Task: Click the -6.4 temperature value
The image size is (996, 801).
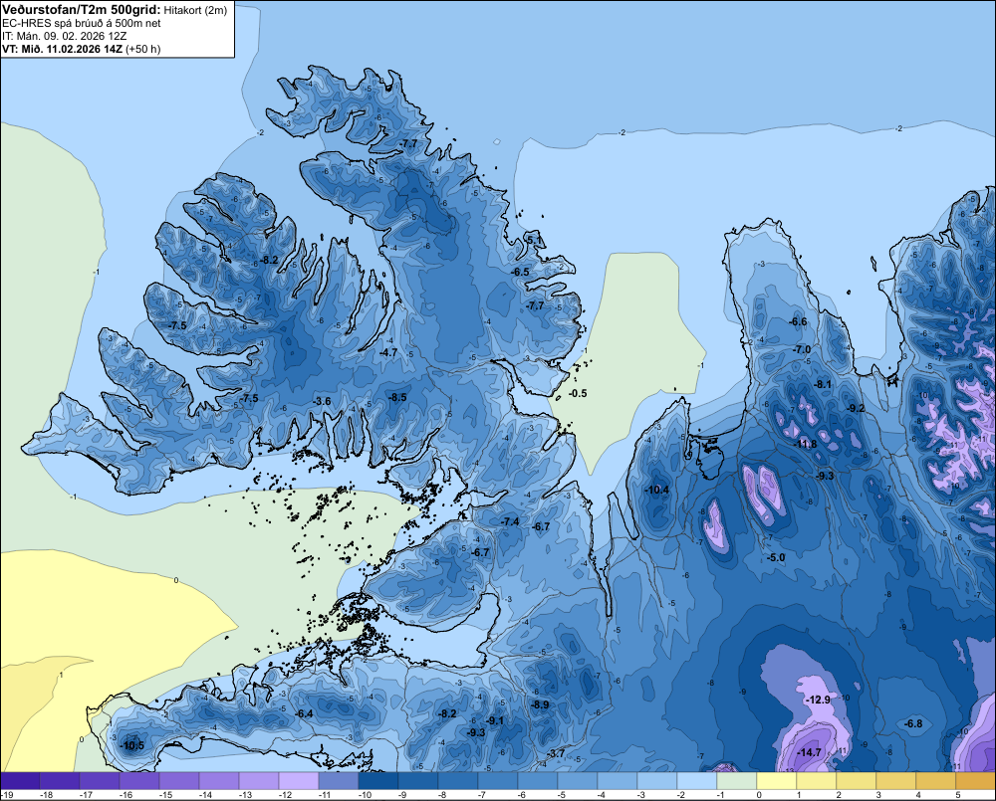Action: (x=304, y=713)
